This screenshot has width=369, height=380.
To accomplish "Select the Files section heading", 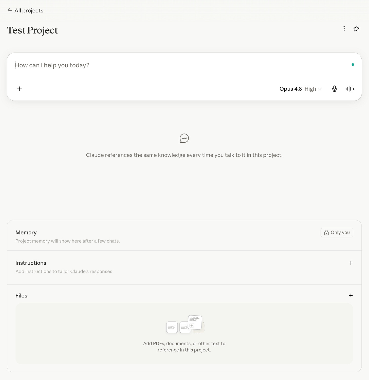I will coord(21,296).
